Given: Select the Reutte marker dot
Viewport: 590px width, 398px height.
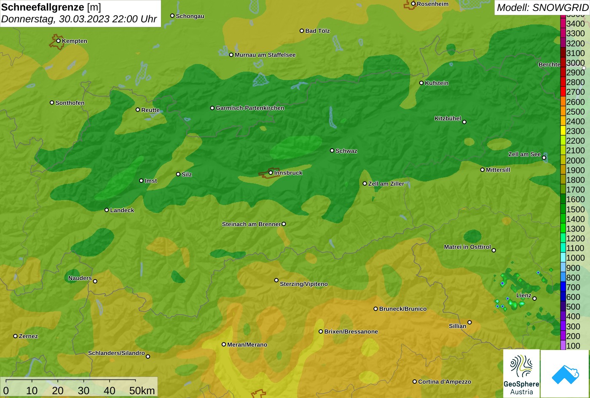Looking at the screenshot, I should (x=138, y=110).
